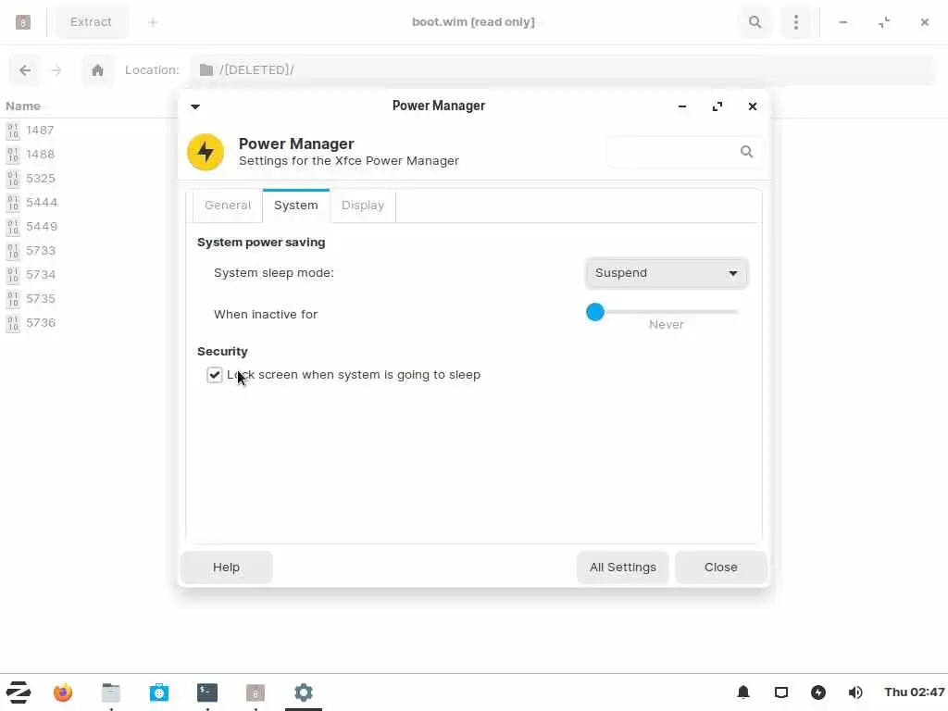Click the Power Manager lightning bolt logo
Viewport: 948px width, 711px height.
(206, 152)
